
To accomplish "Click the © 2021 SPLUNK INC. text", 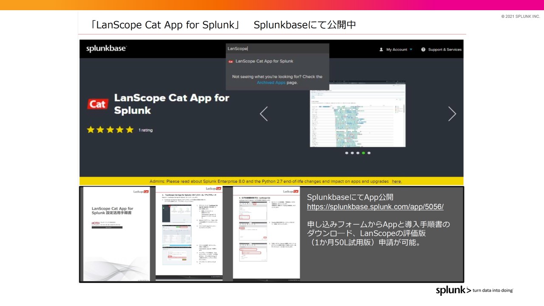I will coord(521,17).
